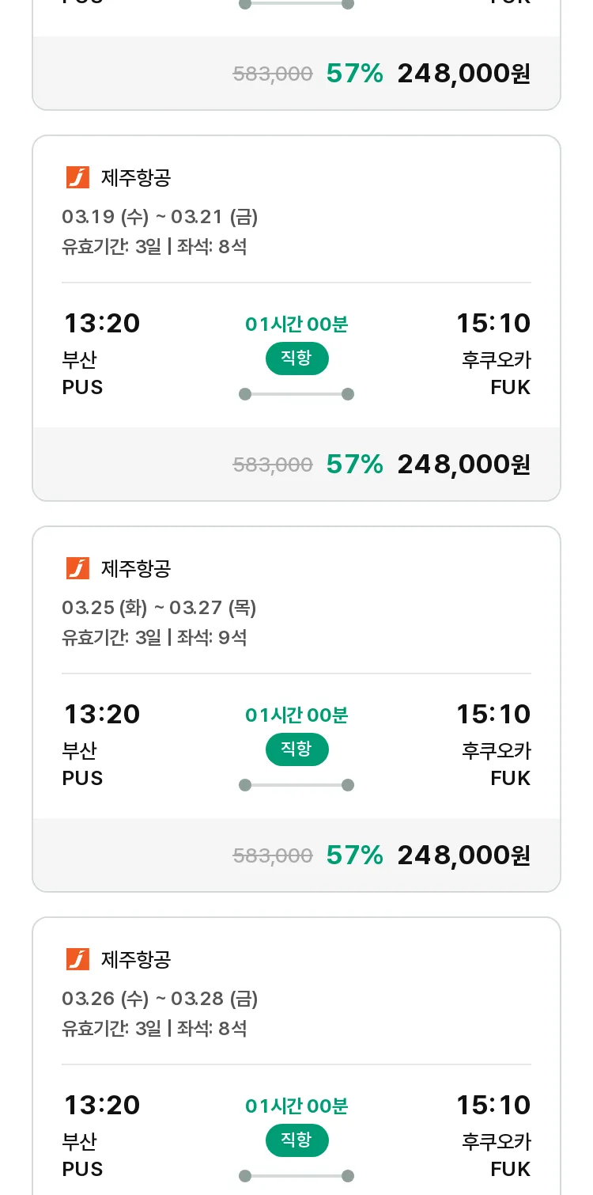The height and width of the screenshot is (1195, 593).
Task: Select the 248,000원 price on the 03.25 flight
Action: click(x=463, y=855)
